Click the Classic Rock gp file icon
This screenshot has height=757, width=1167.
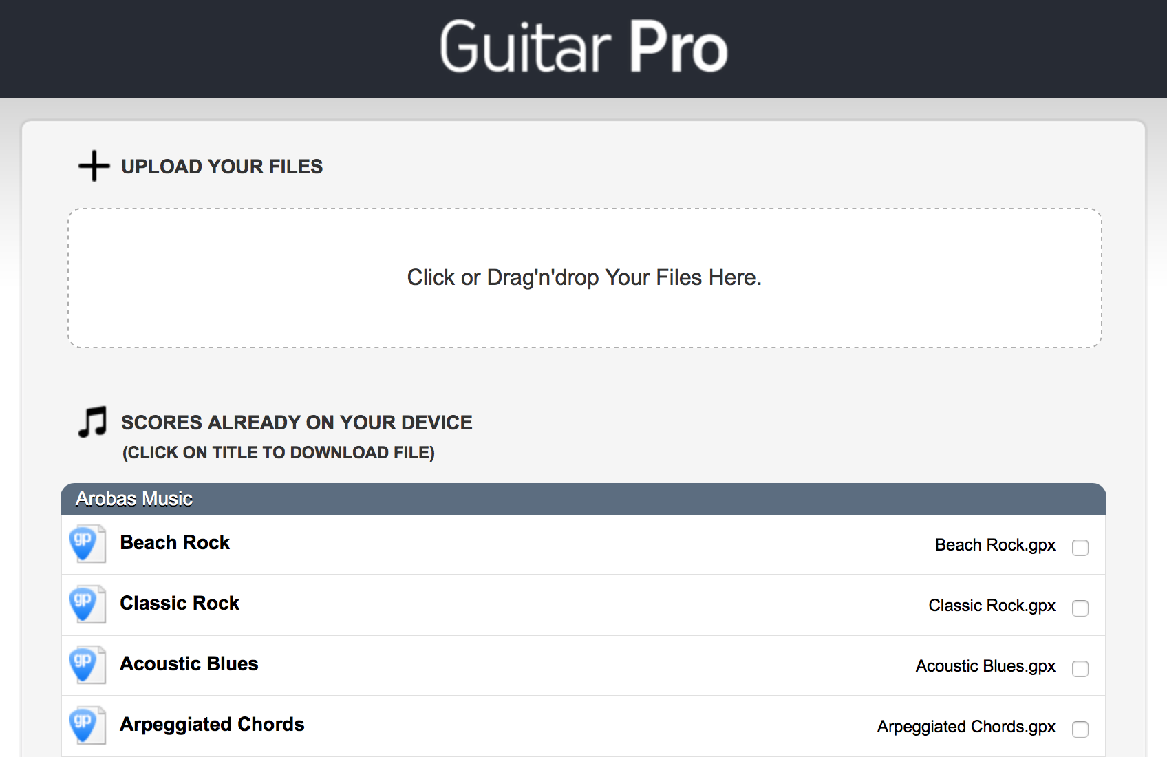coord(87,604)
